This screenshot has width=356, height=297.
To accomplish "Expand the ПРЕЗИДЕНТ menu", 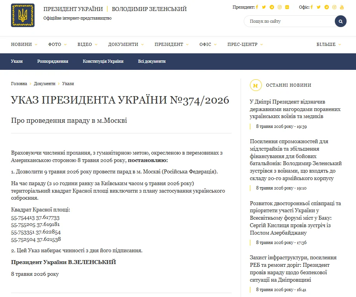I will pos(172,44).
